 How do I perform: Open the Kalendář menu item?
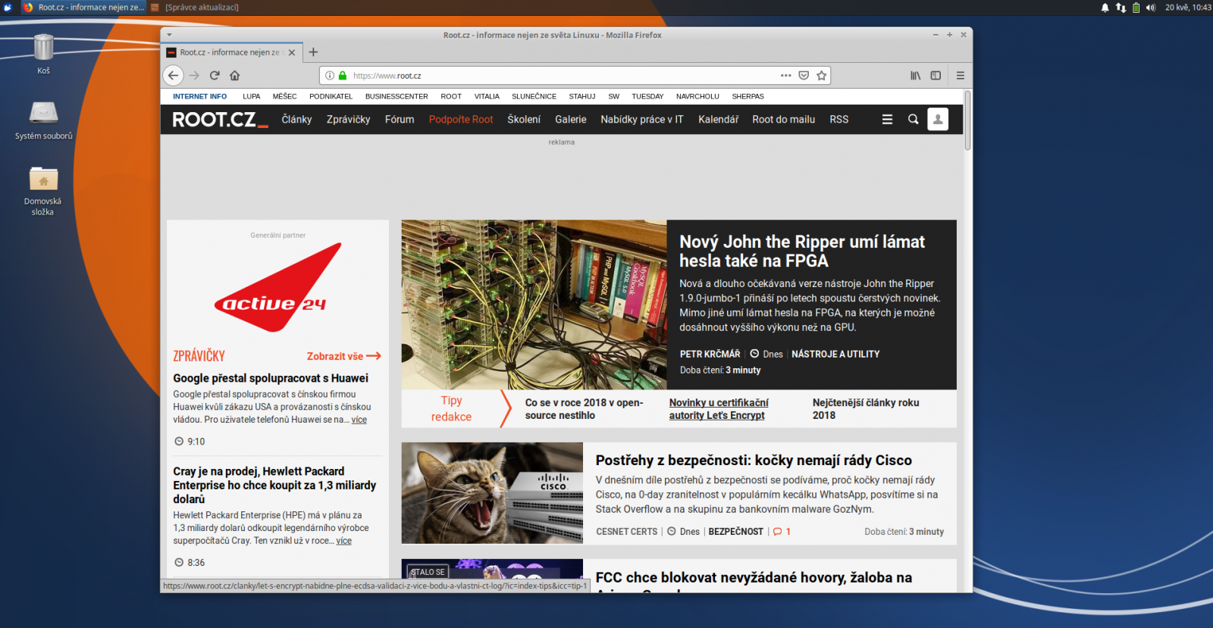point(718,120)
